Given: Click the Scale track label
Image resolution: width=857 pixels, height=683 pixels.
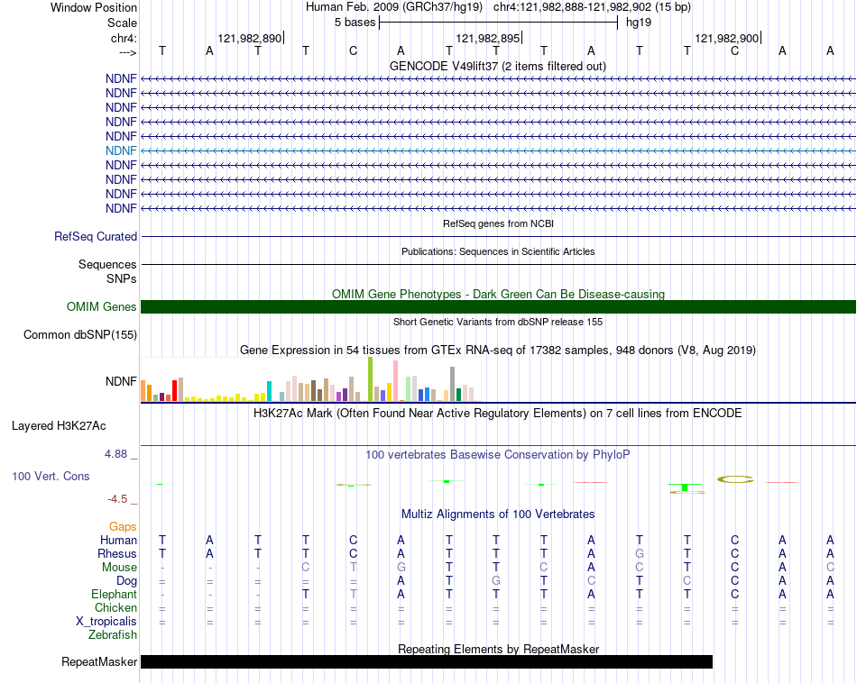Looking at the screenshot, I should tap(122, 23).
